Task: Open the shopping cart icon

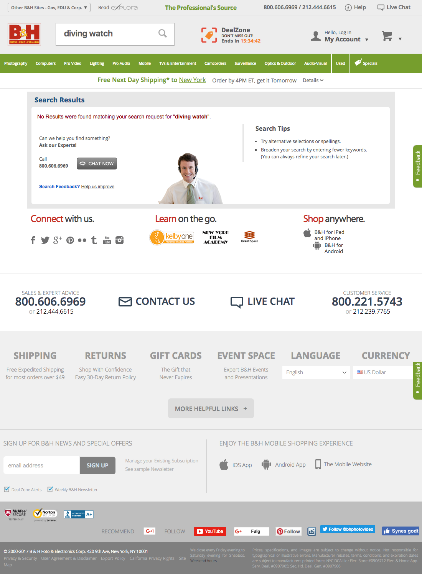Action: pyautogui.click(x=387, y=36)
